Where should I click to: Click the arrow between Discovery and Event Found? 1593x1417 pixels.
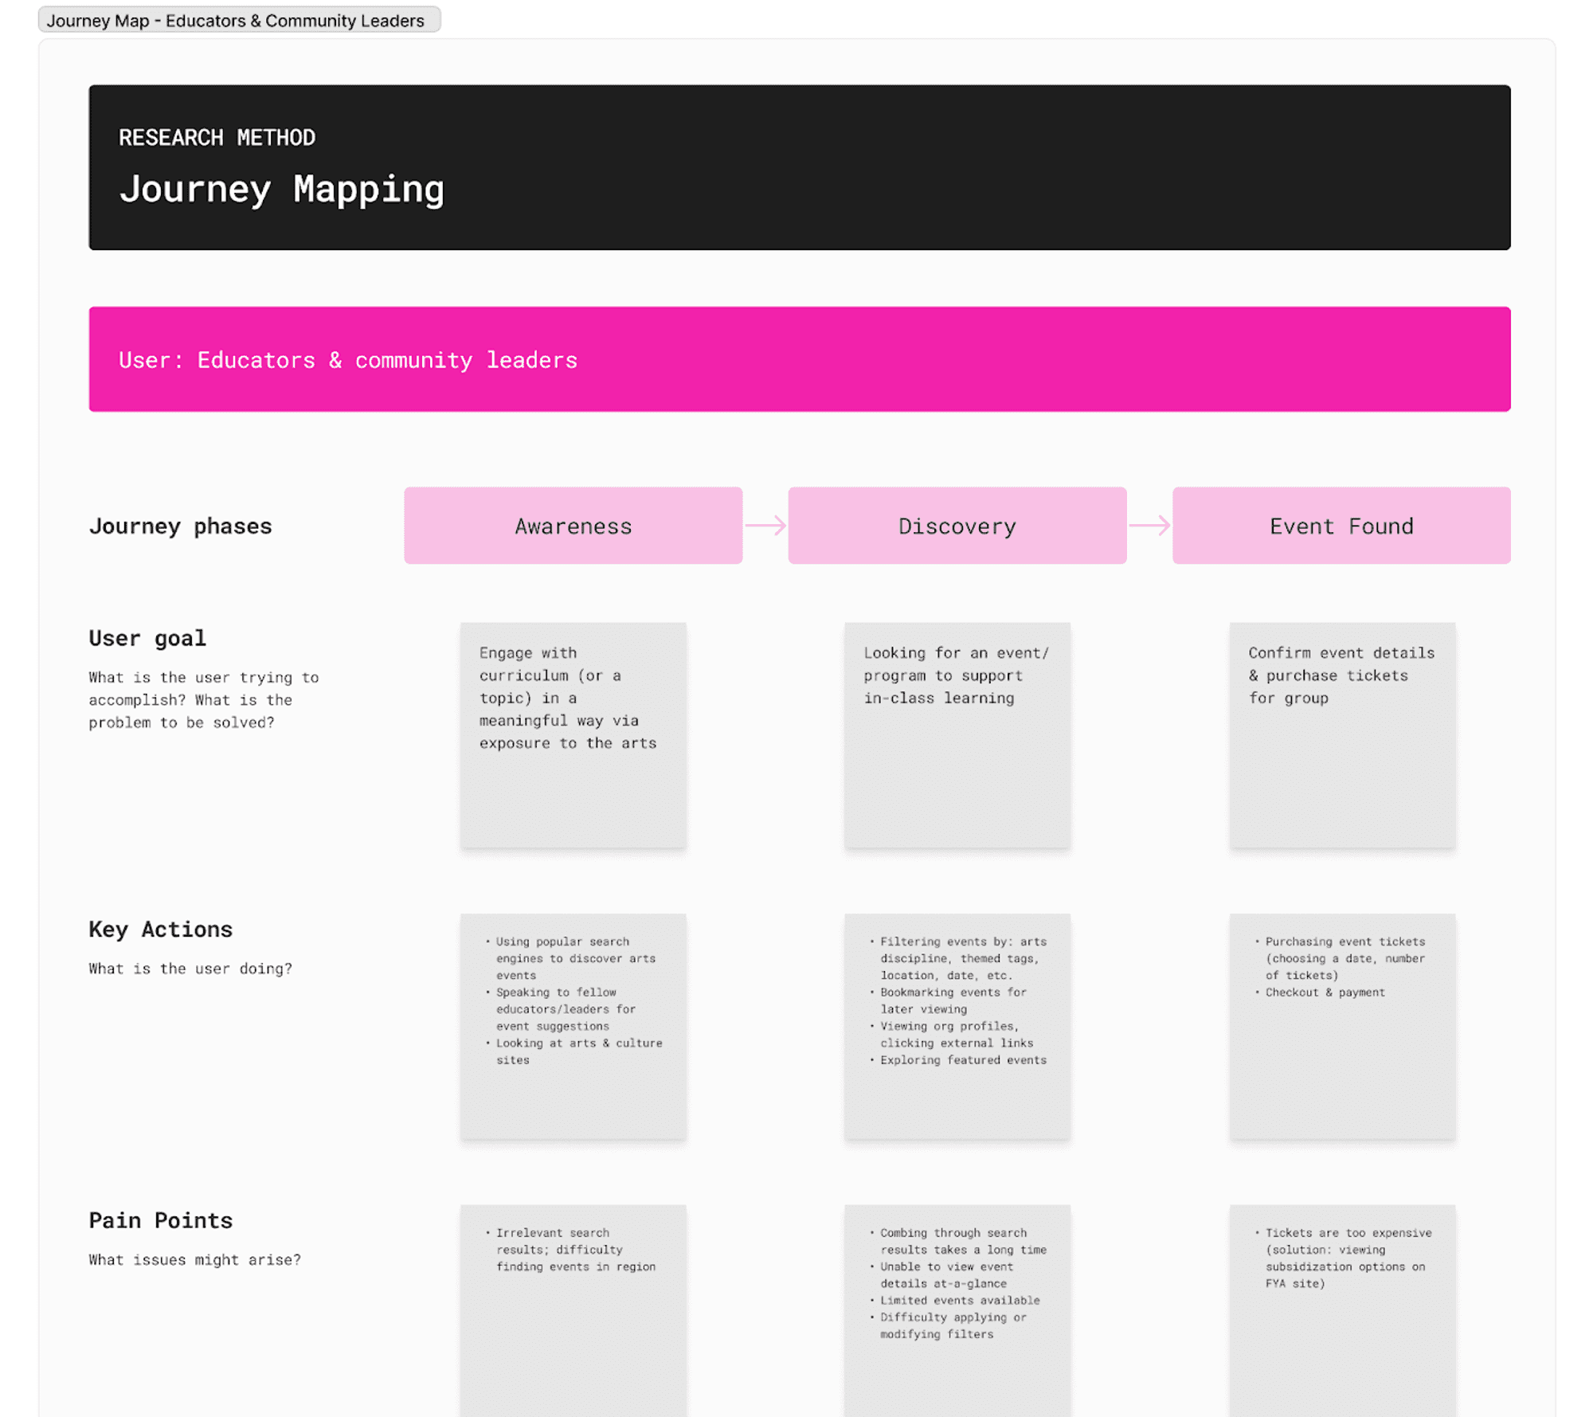click(1149, 526)
